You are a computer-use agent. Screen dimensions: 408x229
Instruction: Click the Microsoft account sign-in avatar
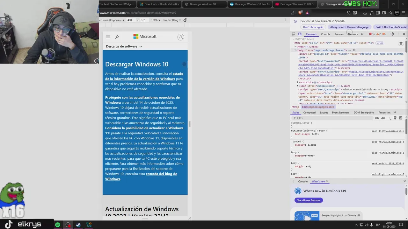(181, 37)
